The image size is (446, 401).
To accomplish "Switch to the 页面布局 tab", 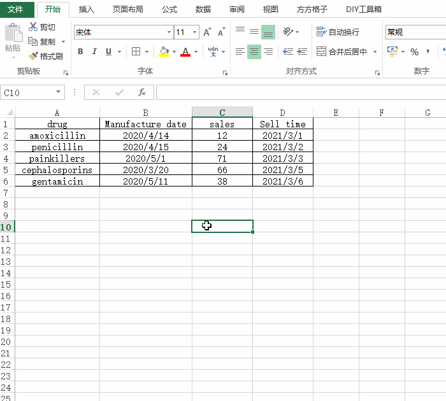I will click(127, 10).
